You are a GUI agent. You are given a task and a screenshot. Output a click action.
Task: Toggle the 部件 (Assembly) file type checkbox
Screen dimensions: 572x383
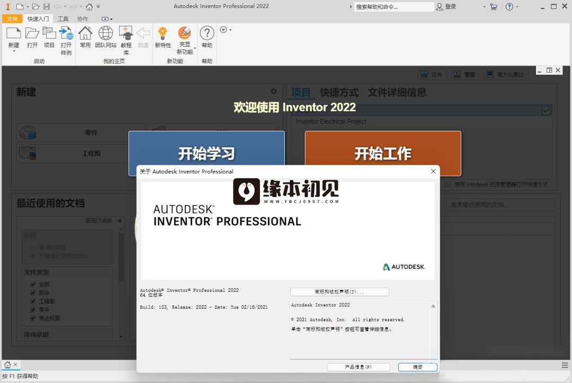pyautogui.click(x=33, y=292)
